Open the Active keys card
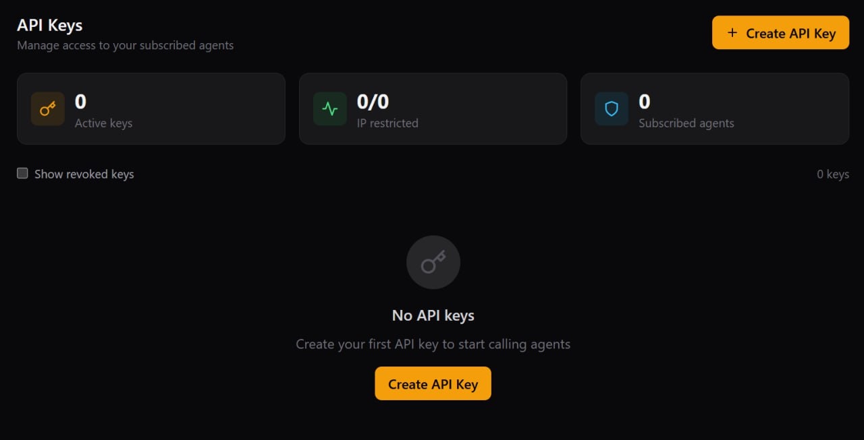Image resolution: width=864 pixels, height=440 pixels. point(151,108)
